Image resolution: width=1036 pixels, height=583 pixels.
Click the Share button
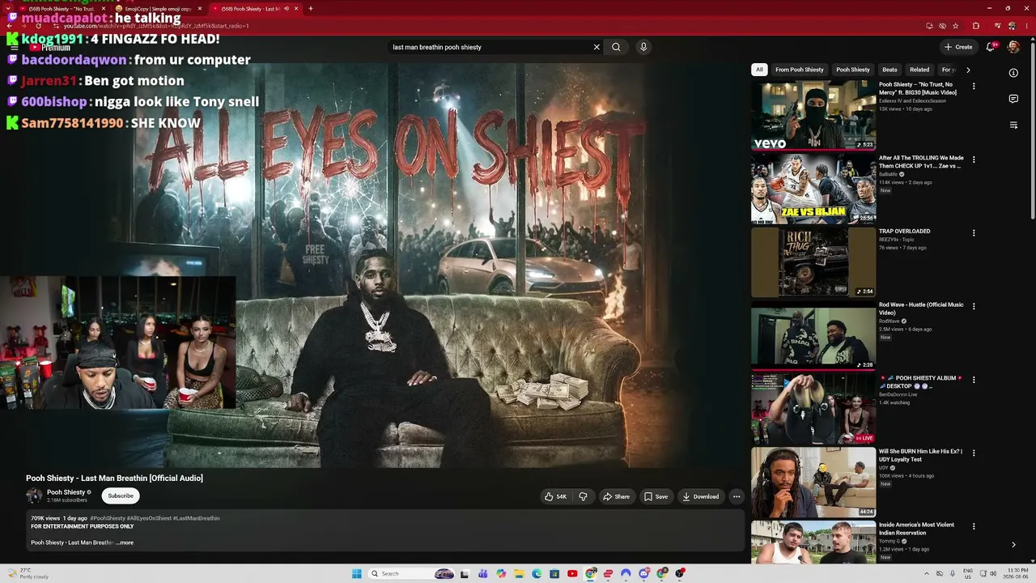[616, 496]
